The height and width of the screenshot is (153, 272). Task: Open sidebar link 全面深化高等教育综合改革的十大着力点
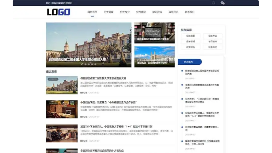click(202, 86)
